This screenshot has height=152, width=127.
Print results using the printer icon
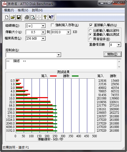pos(27,17)
